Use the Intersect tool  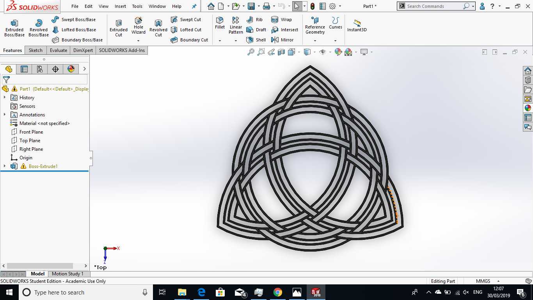[x=284, y=30]
